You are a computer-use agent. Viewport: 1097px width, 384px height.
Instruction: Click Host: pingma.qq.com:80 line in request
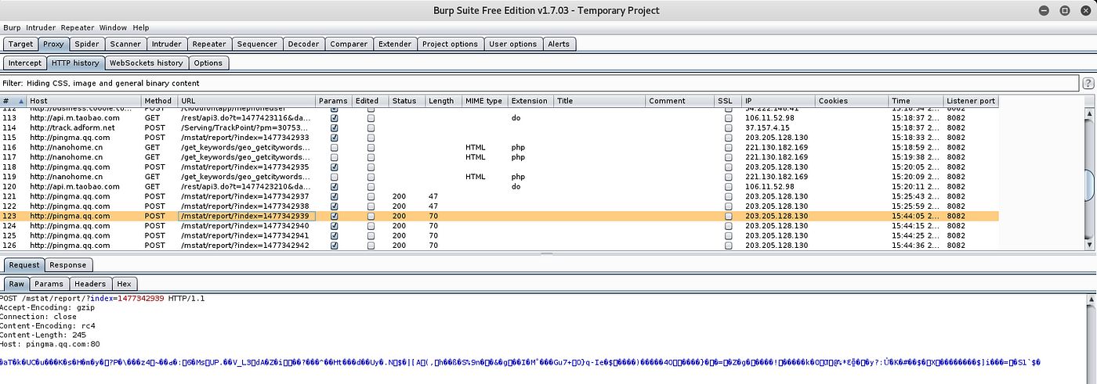(50, 345)
